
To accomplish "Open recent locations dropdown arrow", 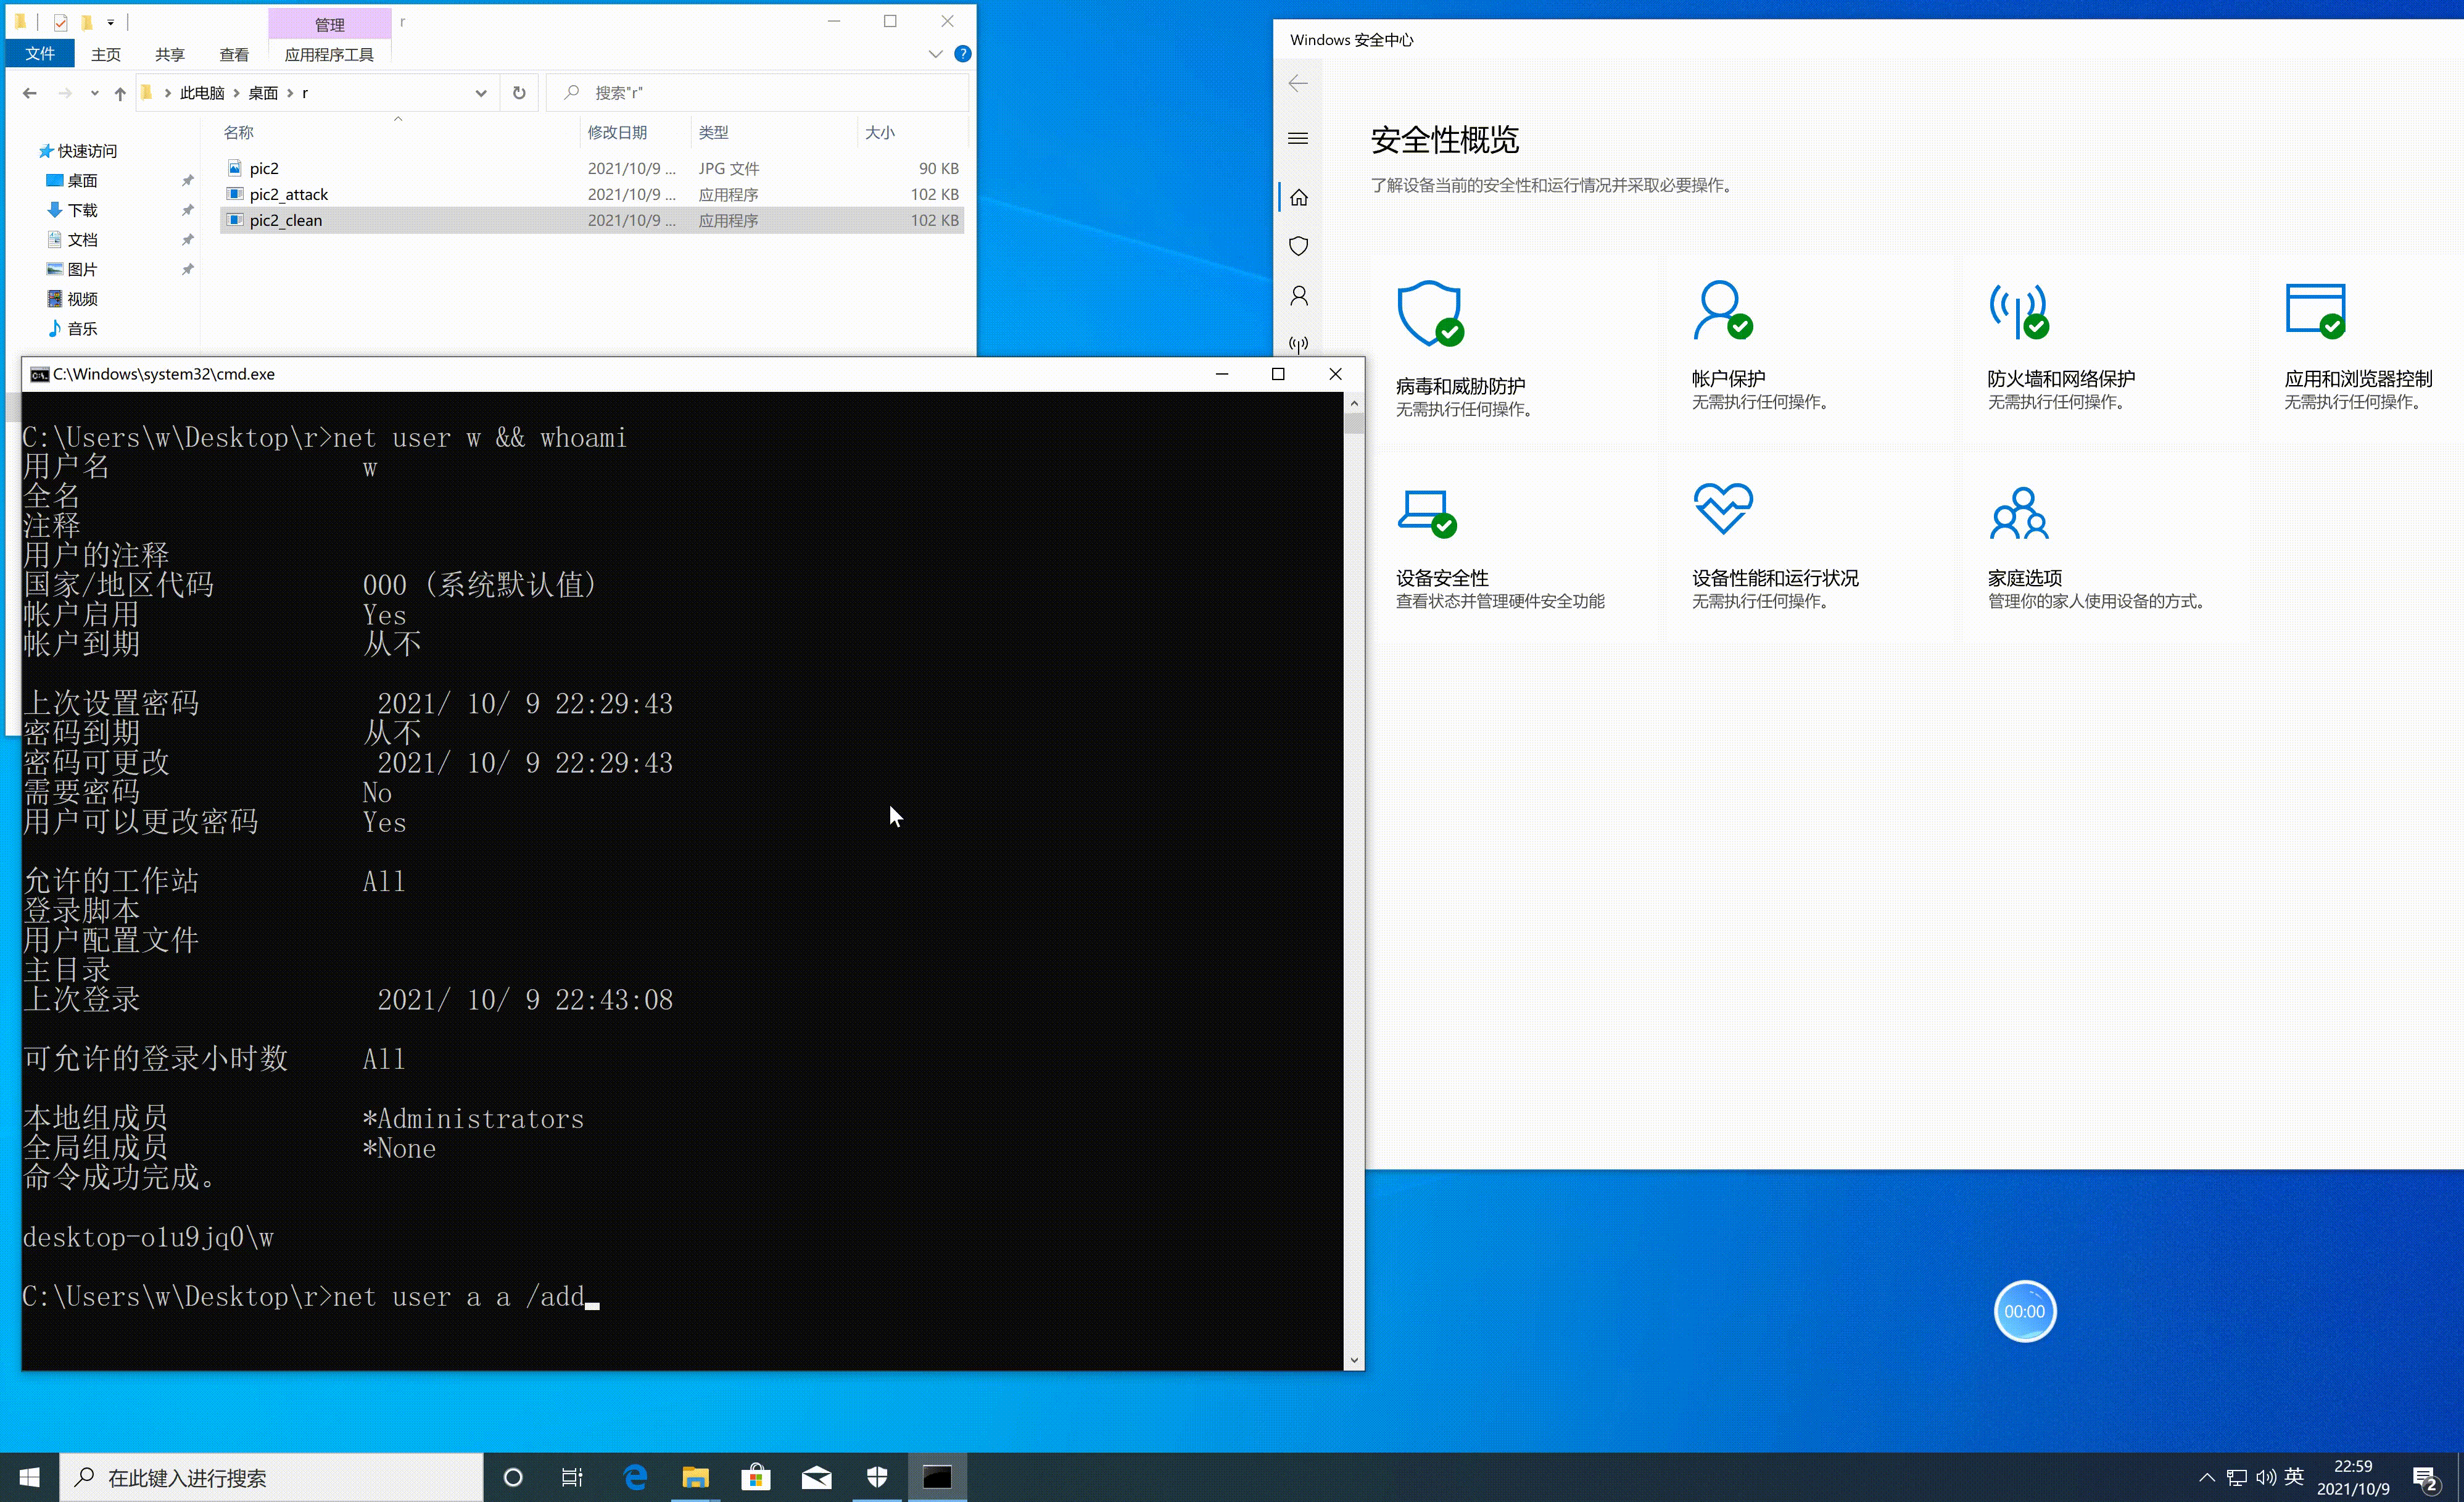I will tap(94, 93).
